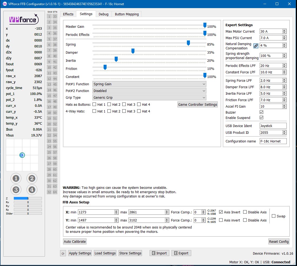Click the Spring gain slider handle
Image resolution: width=297 pixels, height=266 pixels.
pyautogui.click(x=188, y=43)
